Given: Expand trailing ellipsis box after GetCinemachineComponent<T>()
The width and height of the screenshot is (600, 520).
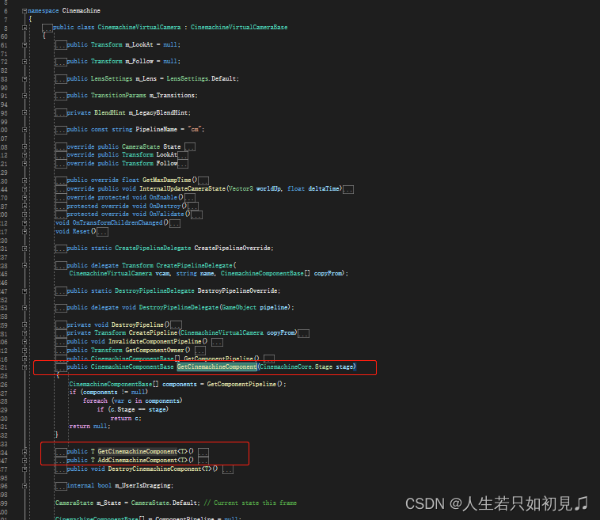Looking at the screenshot, I should 203,452.
